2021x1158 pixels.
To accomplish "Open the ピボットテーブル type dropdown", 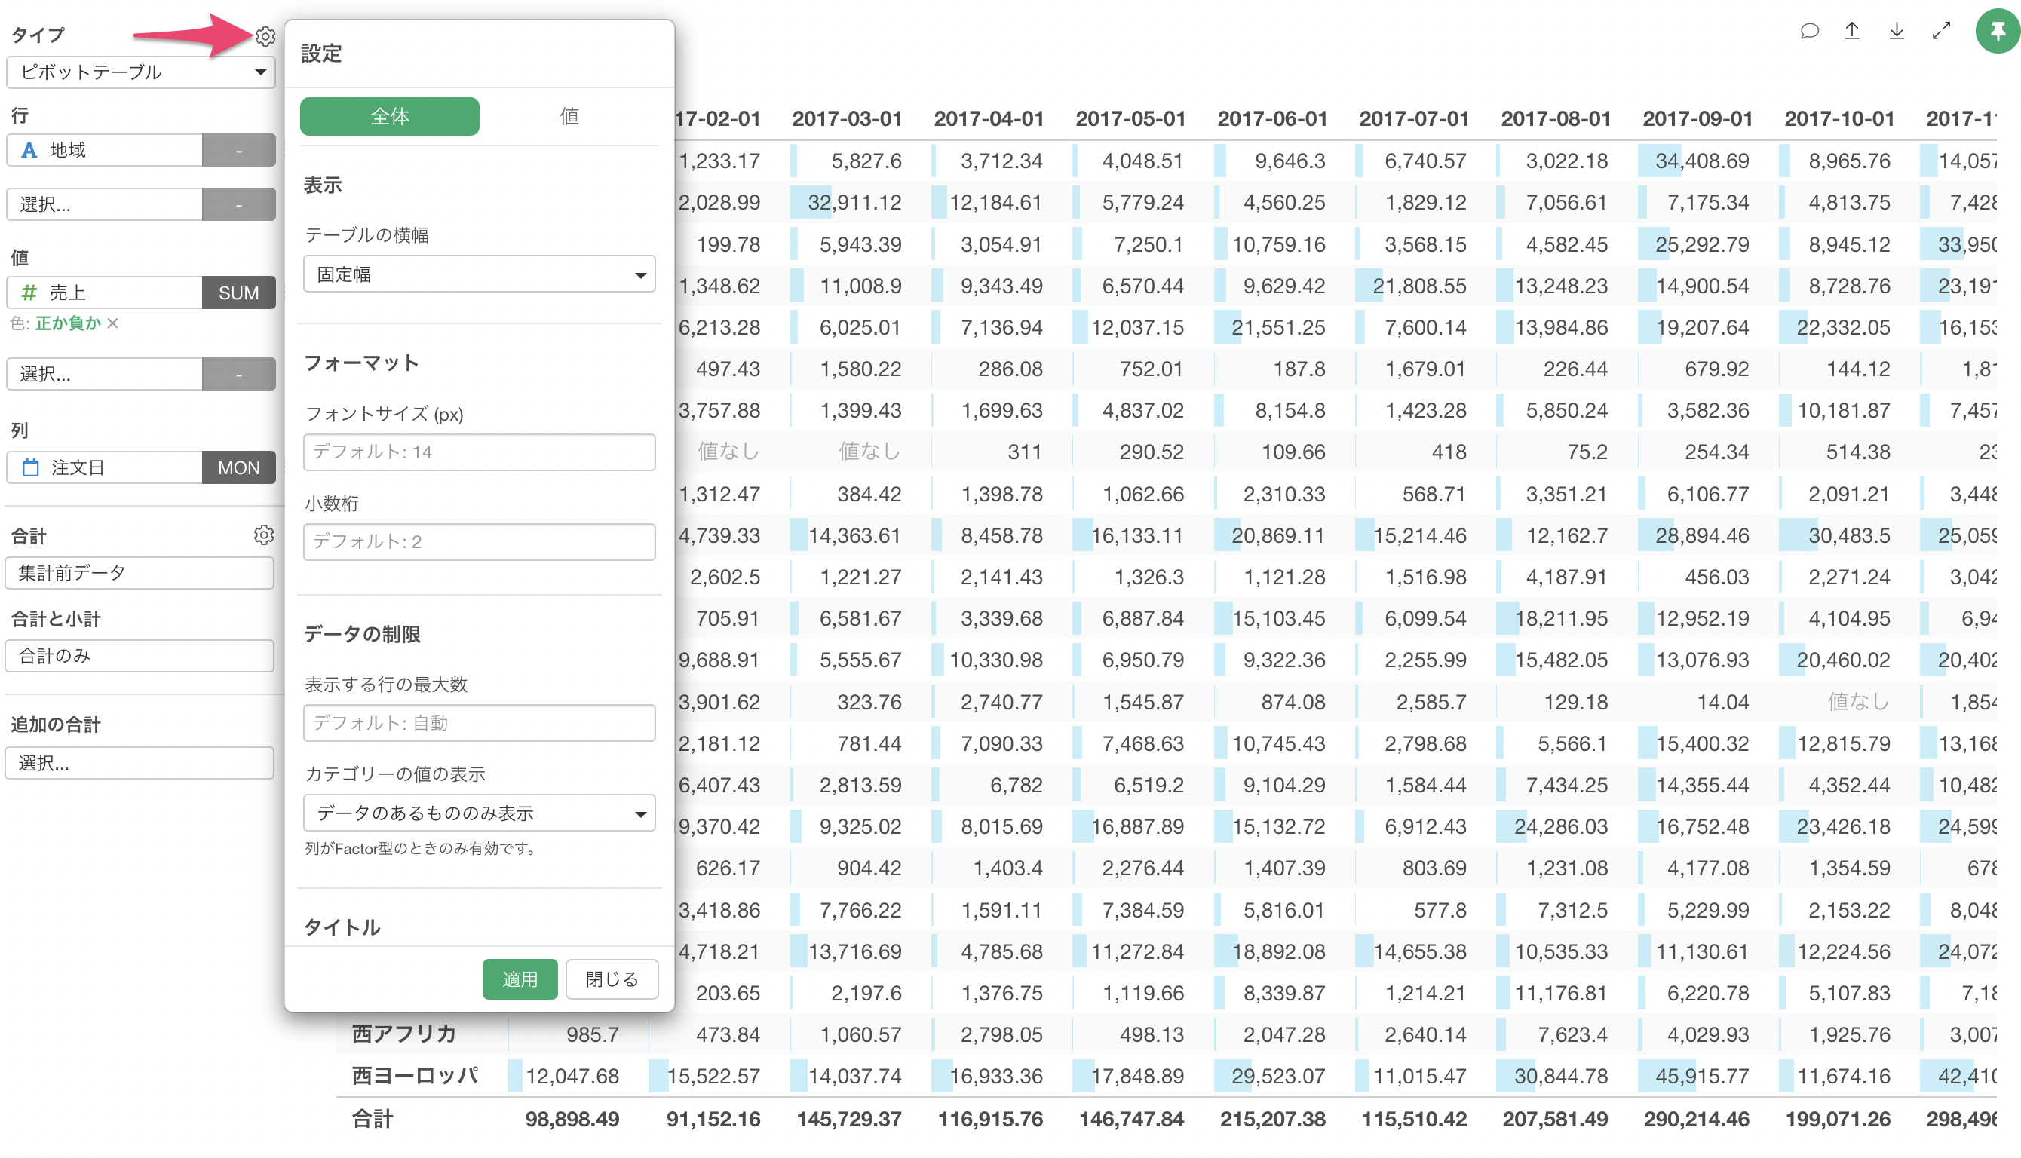I will [x=141, y=72].
